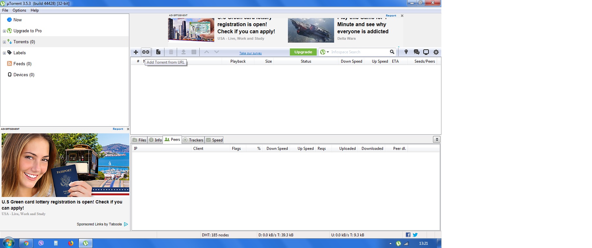Sort peers by Flags column
592x248 pixels.
pyautogui.click(x=238, y=149)
